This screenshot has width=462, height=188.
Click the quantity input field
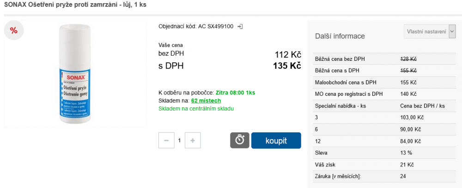click(179, 141)
